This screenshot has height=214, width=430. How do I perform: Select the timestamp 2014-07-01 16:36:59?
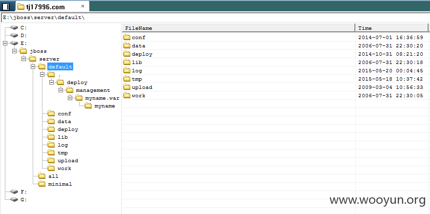(x=390, y=38)
